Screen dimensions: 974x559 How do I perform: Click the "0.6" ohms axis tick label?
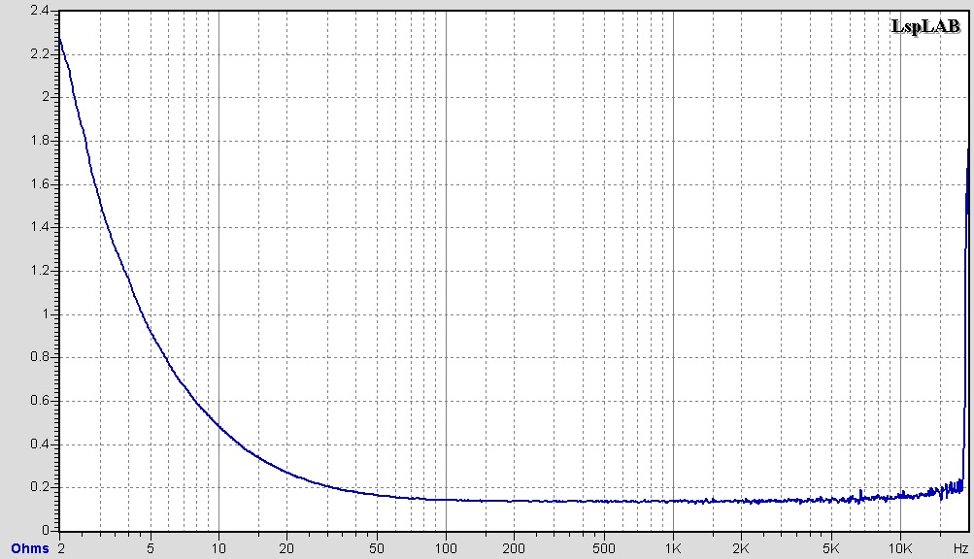pos(40,401)
